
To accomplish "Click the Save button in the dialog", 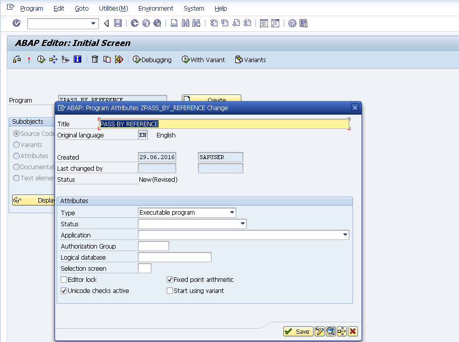I will tap(298, 331).
